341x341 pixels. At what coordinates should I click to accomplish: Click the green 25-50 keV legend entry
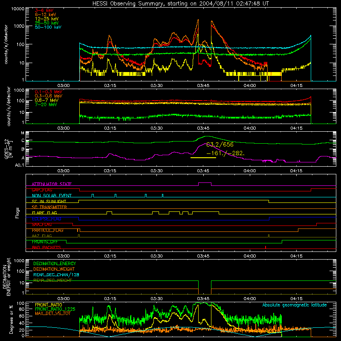(46, 23)
